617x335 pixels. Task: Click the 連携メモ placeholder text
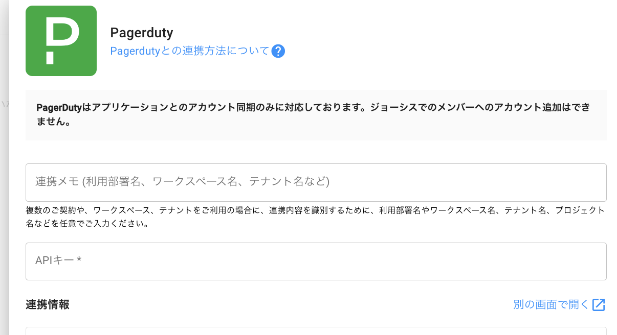click(x=182, y=182)
